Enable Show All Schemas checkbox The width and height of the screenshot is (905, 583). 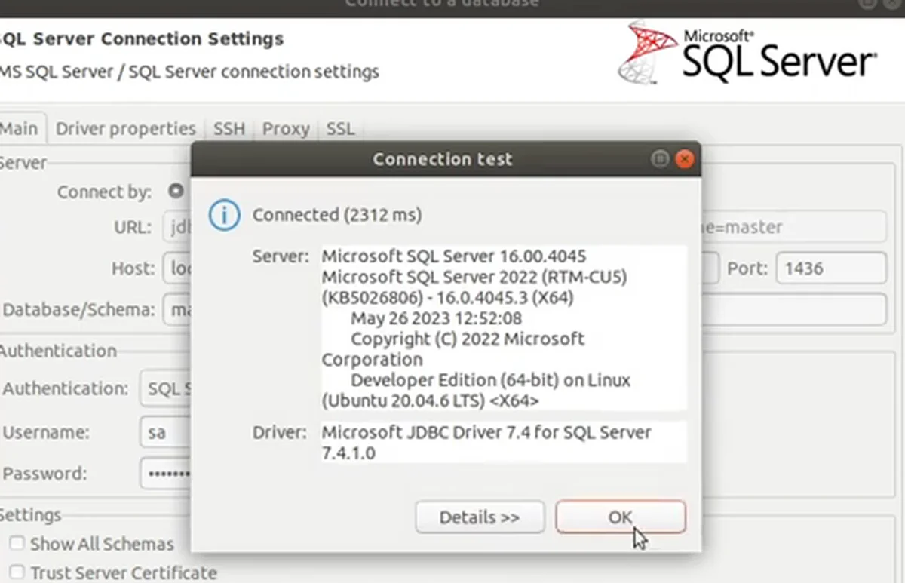pyautogui.click(x=17, y=543)
